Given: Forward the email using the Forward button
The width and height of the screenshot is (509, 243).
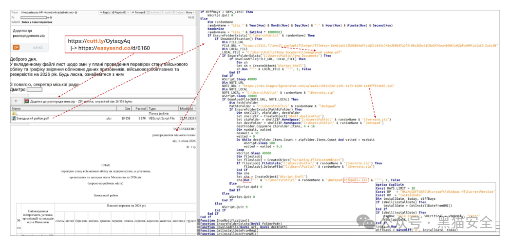Looking at the screenshot, I should pos(138,12).
